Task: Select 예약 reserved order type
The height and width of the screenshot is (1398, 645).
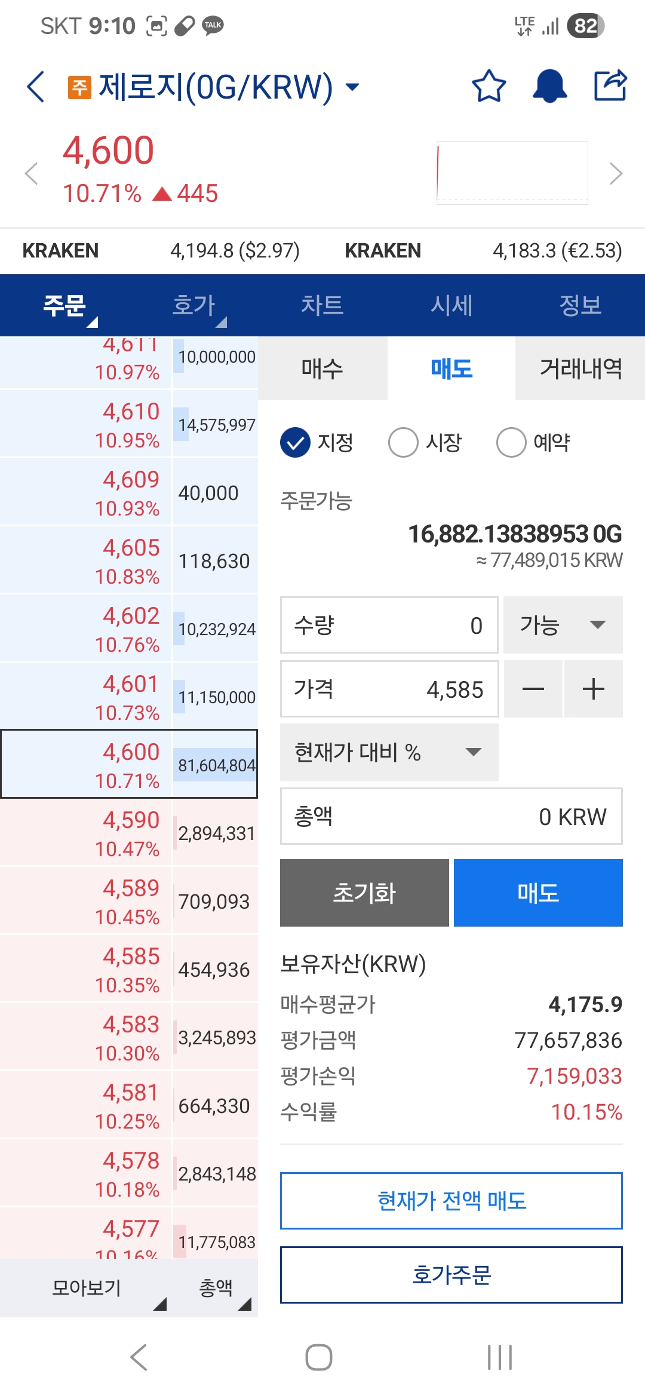Action: click(511, 443)
